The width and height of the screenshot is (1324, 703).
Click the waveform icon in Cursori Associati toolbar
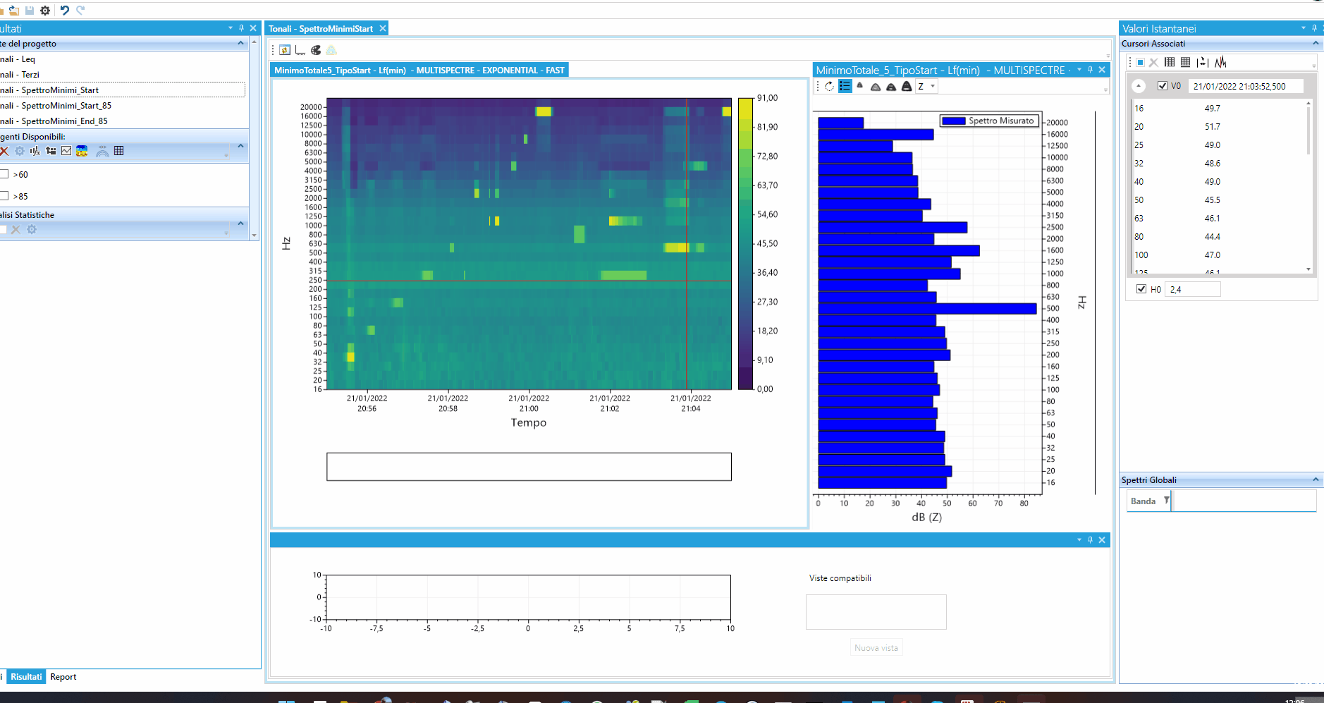[1220, 62]
